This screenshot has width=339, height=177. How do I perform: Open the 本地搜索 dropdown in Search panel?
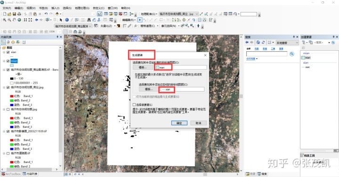pos(287,43)
